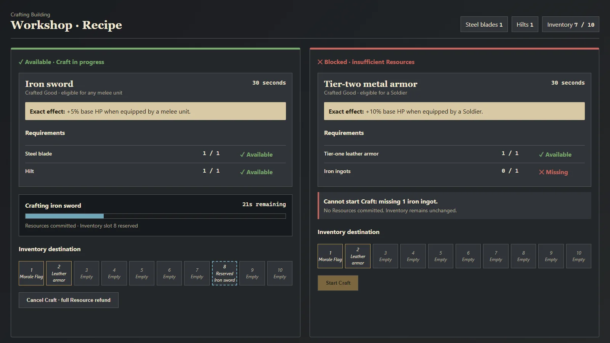Select Leather armor slot in iron sword panel
610x343 pixels.
point(59,273)
